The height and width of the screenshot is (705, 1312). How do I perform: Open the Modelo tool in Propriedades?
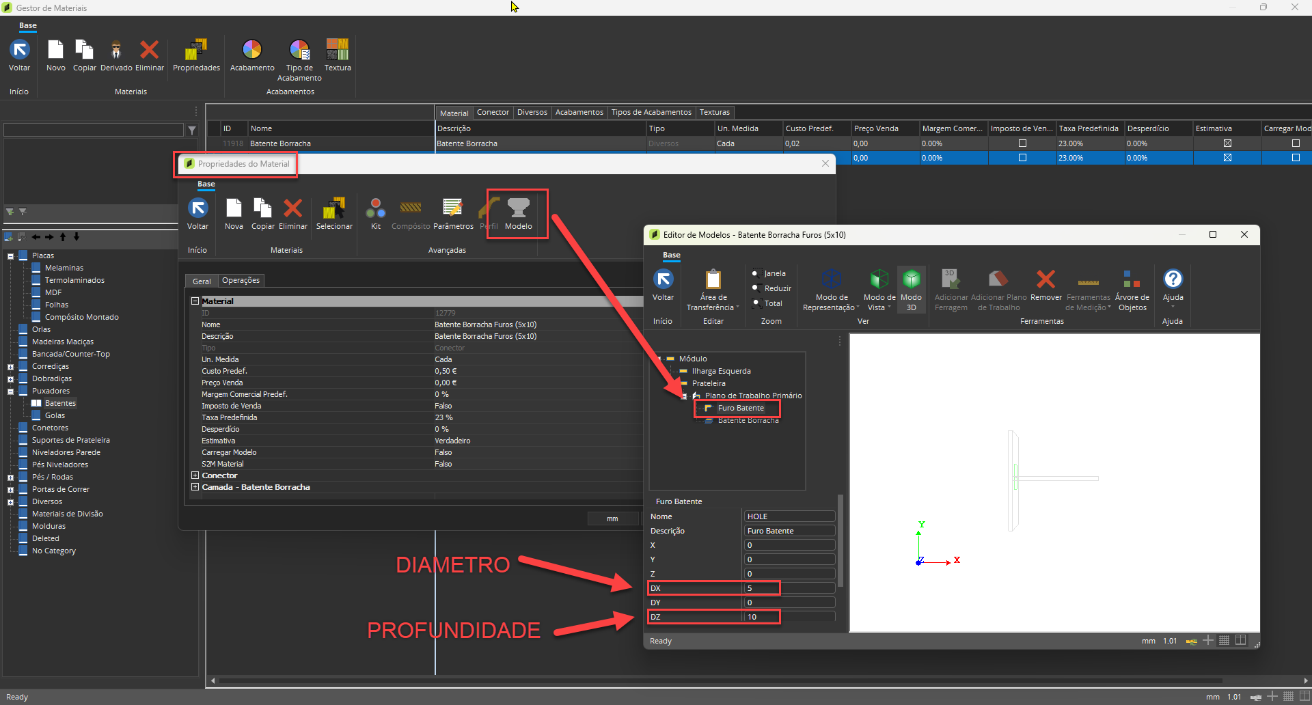pyautogui.click(x=518, y=209)
